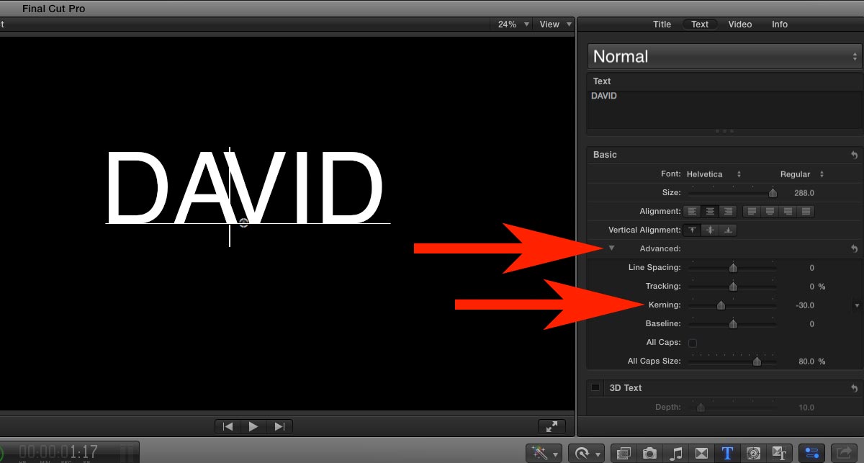Screen dimensions: 864x463
Task: Choose full justify alignment
Action: pos(805,212)
